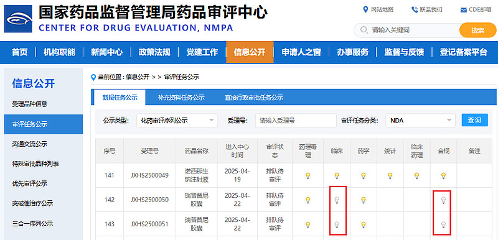Open 登记备案平台 navigation item
Screen dimensions: 498x240
pos(463,52)
